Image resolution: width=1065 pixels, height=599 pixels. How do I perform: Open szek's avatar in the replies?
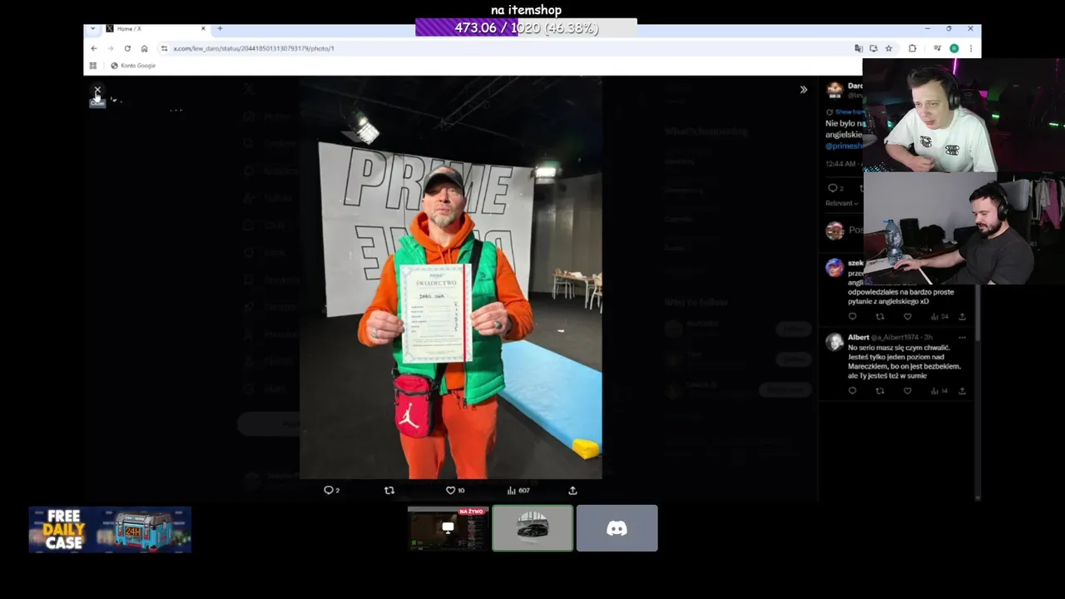click(835, 268)
